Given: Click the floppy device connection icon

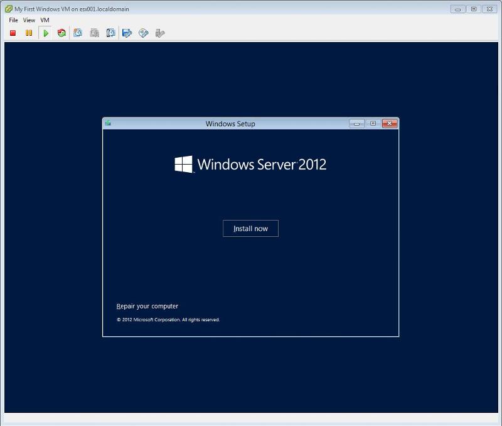Looking at the screenshot, I should [x=127, y=33].
